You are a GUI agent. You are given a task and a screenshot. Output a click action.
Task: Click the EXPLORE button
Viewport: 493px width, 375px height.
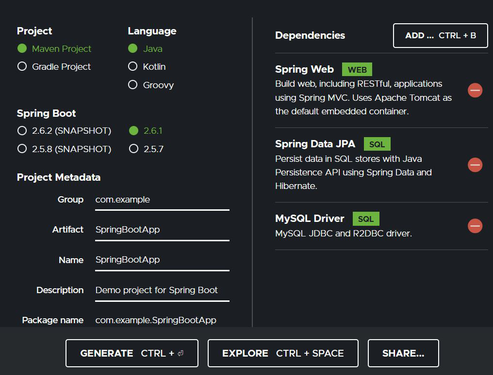[283, 353]
